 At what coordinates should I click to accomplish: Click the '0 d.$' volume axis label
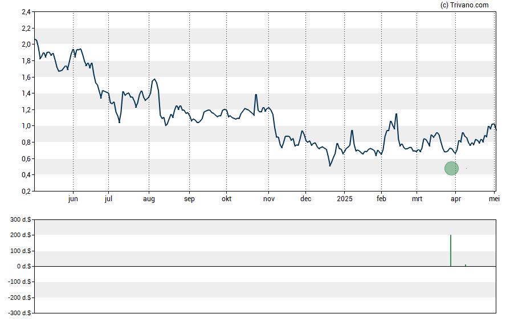(x=24, y=266)
